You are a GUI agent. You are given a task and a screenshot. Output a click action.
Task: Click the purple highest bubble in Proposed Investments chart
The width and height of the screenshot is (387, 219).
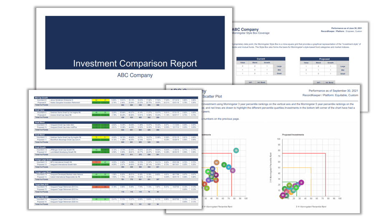pyautogui.click(x=301, y=182)
